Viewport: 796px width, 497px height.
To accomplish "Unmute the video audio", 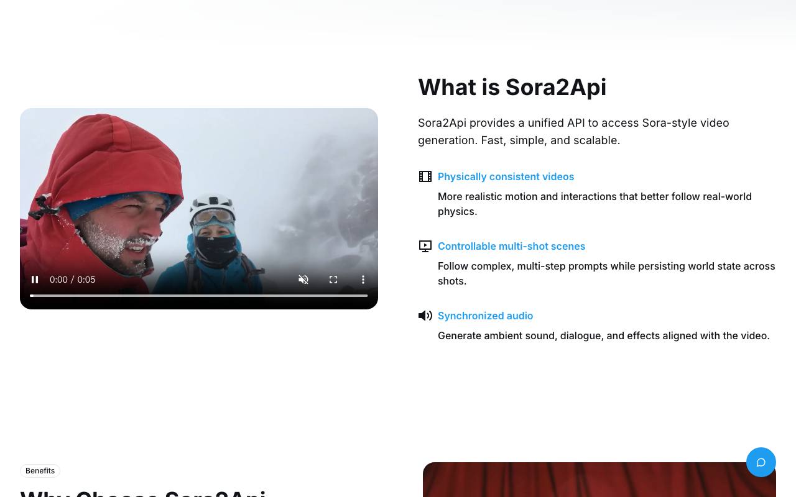I will pos(303,280).
